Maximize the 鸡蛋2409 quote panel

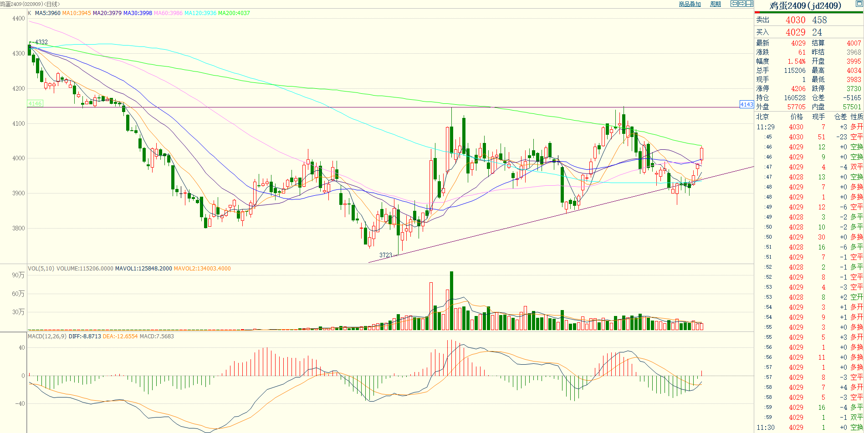859,3
